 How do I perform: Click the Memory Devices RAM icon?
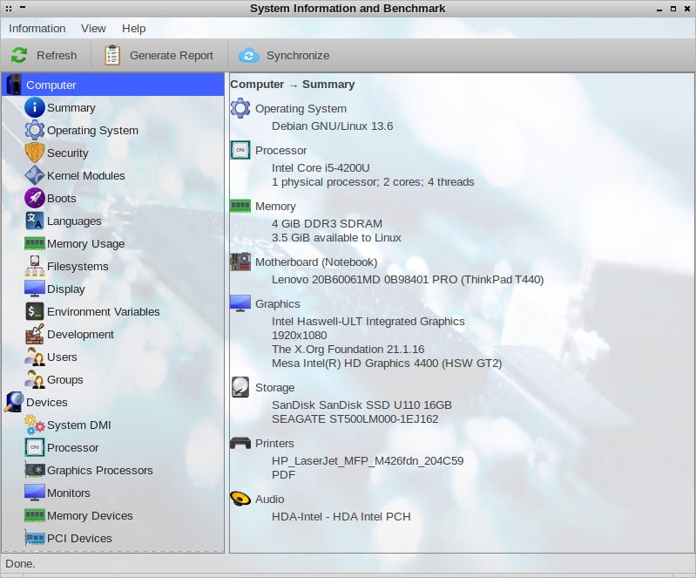35,515
